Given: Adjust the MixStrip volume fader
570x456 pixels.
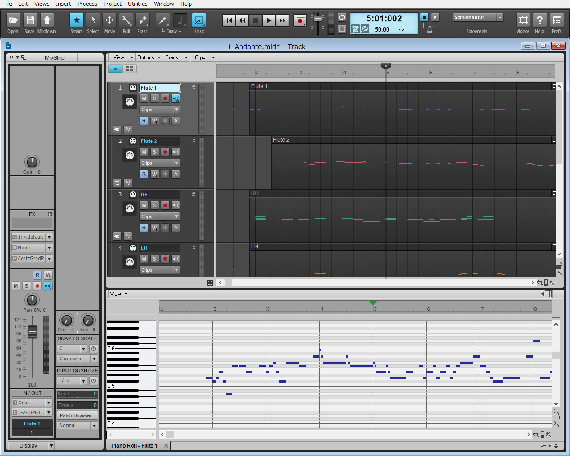Looking at the screenshot, I should (x=33, y=332).
